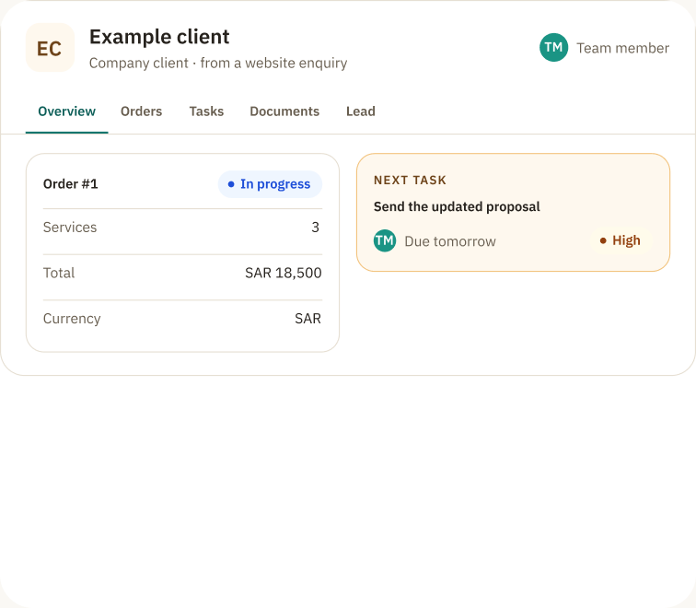Viewport: 696px width, 608px height.
Task: Click the TM avatar beside Team member
Action: [x=553, y=48]
